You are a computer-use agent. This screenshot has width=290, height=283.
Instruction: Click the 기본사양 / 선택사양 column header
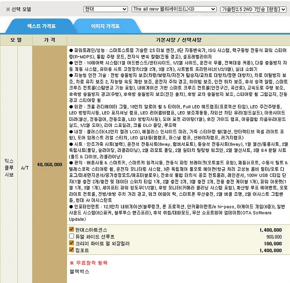(178, 40)
